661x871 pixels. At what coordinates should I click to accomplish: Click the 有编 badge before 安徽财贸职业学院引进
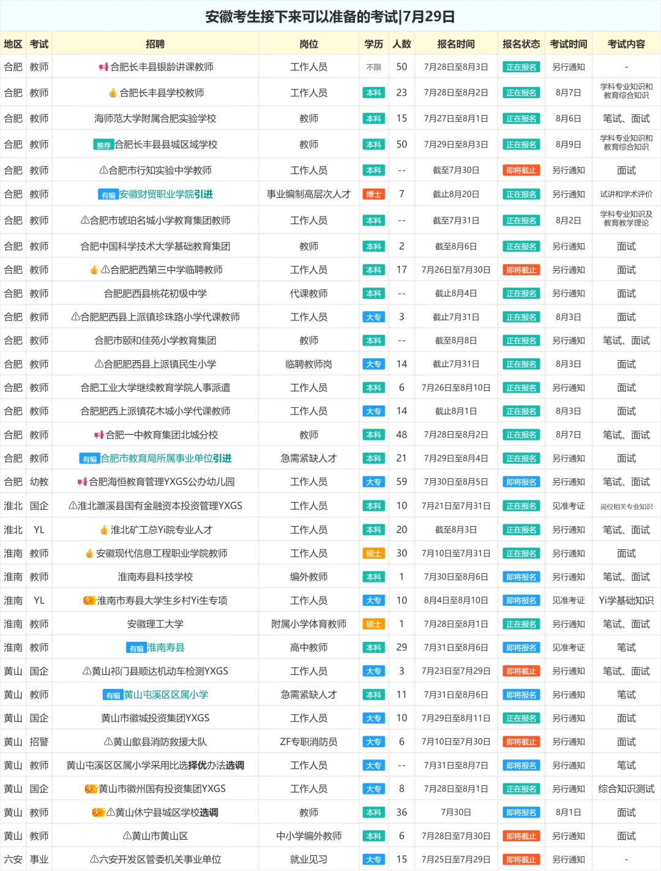pyautogui.click(x=108, y=195)
